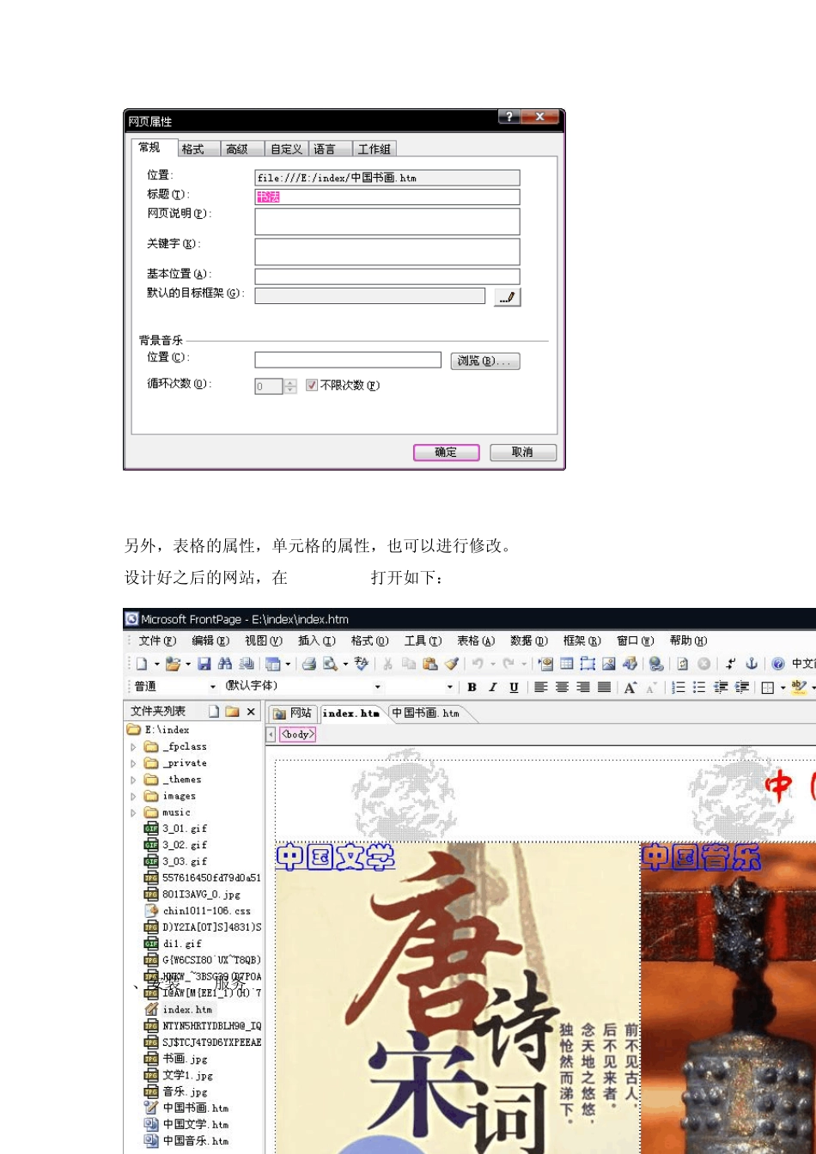Click the Open folder icon in toolbar
816x1154 pixels.
click(173, 664)
